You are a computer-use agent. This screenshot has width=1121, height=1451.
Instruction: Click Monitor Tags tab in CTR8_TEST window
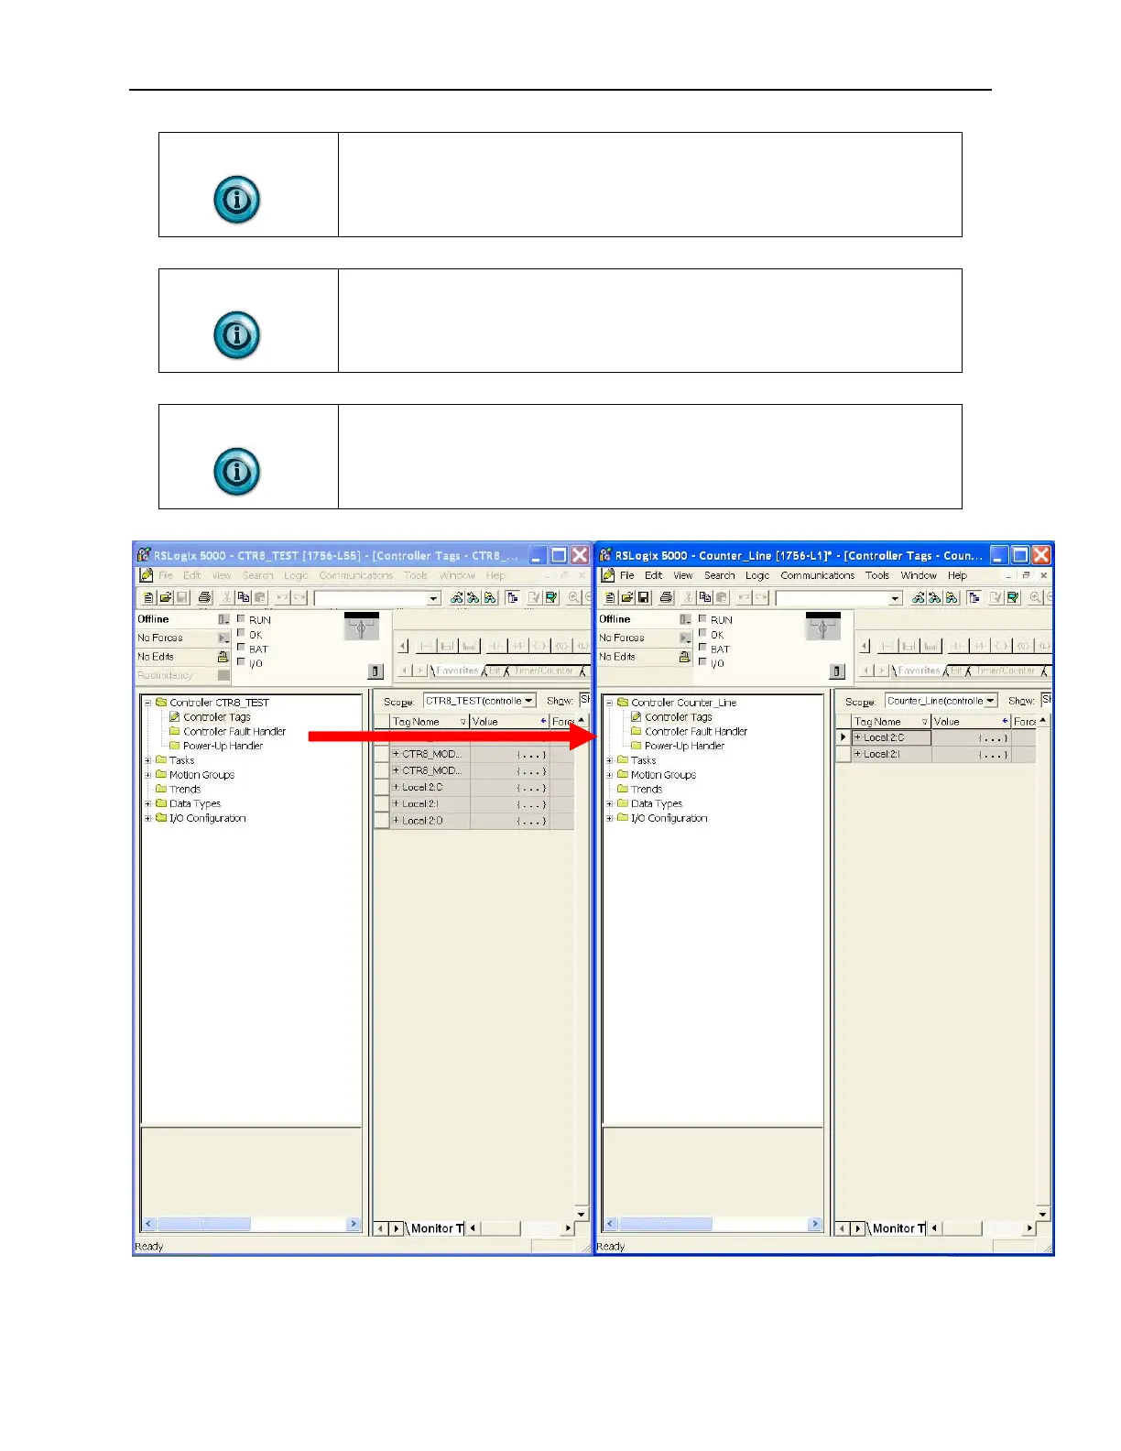pos(433,1228)
